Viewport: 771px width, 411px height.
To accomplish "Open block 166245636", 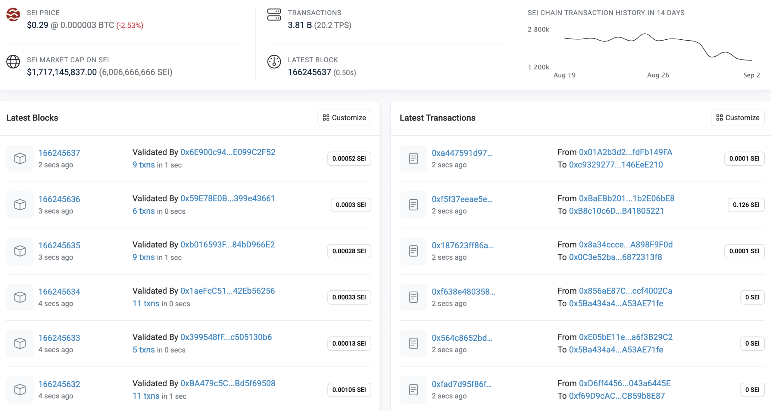I will [59, 199].
